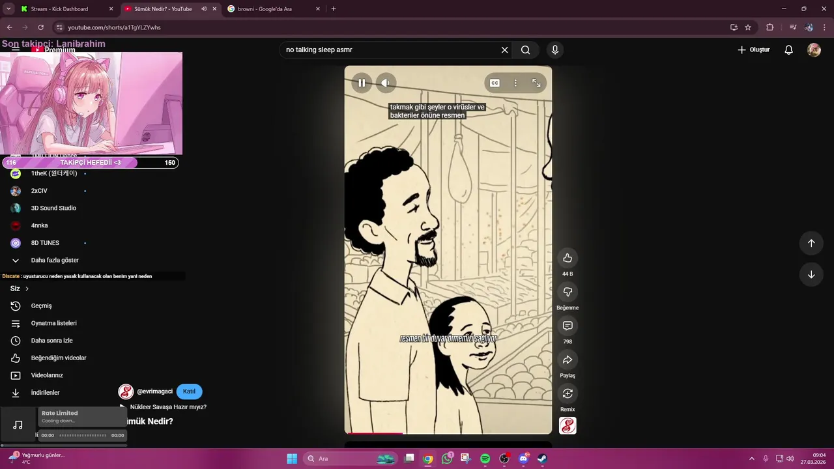The height and width of the screenshot is (469, 834).
Task: Seek on the Short's red progress bar
Action: pyautogui.click(x=448, y=433)
